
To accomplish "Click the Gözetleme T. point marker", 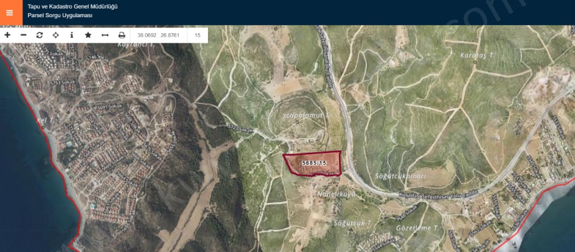I will (x=415, y=234).
